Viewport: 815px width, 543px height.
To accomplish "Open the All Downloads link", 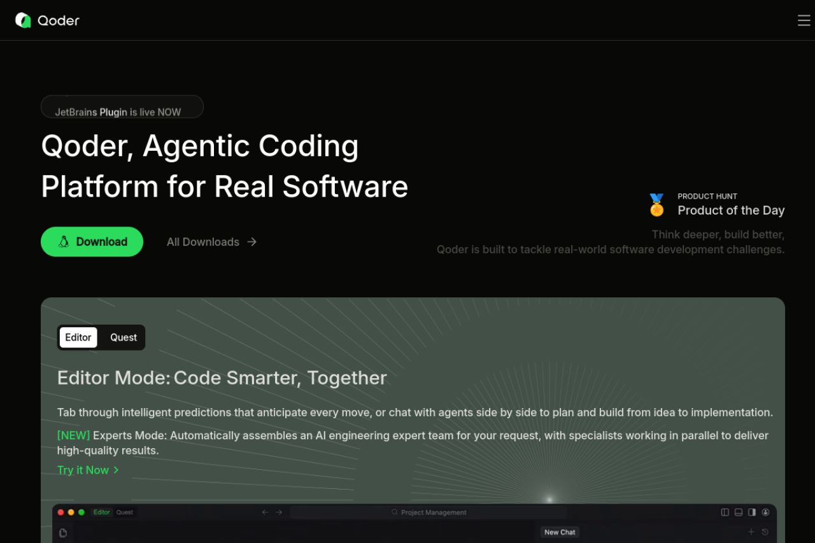I will click(x=211, y=242).
